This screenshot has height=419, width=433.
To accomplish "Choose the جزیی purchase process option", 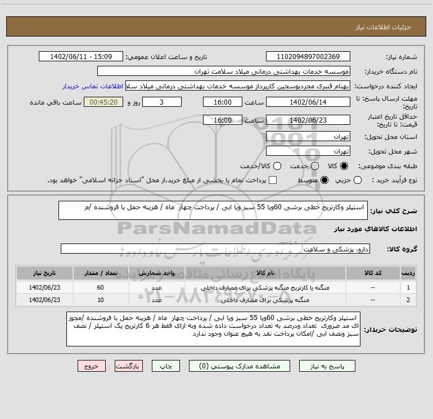I will click(x=358, y=180).
